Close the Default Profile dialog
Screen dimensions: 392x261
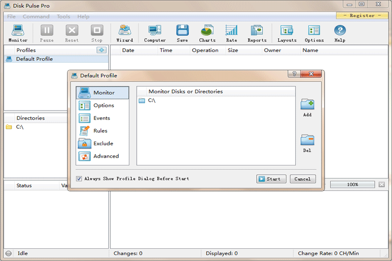[x=311, y=73]
